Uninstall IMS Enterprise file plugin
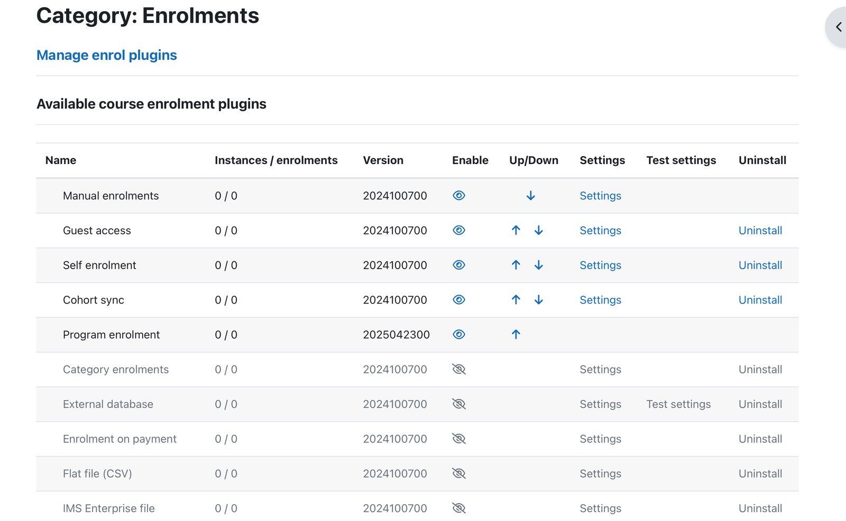 point(760,508)
